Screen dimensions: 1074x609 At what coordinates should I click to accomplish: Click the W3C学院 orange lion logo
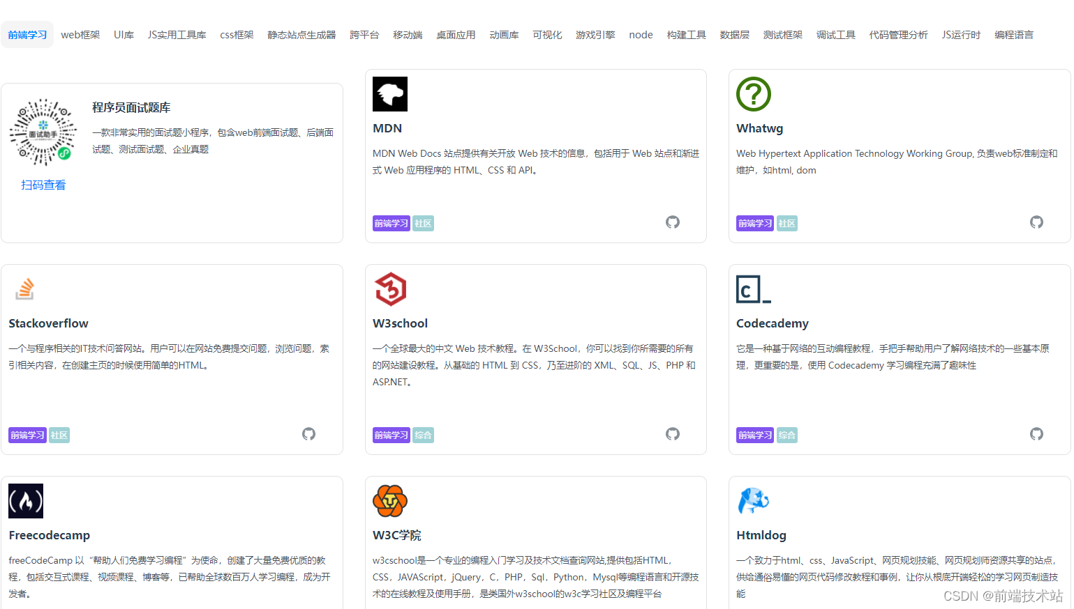point(390,501)
